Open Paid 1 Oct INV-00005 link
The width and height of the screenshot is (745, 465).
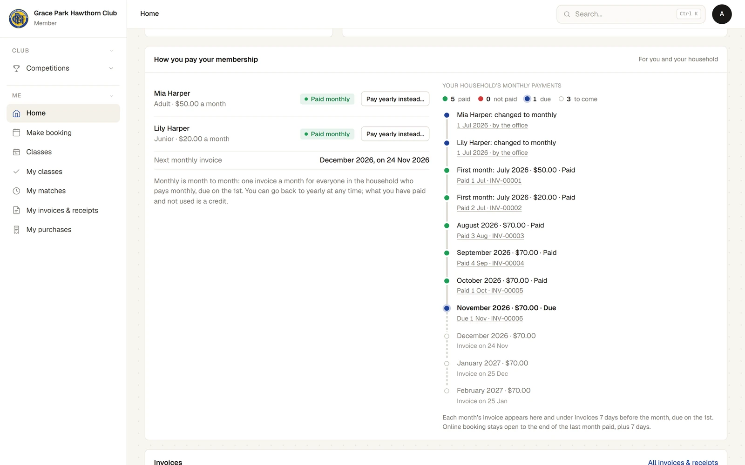pyautogui.click(x=490, y=291)
